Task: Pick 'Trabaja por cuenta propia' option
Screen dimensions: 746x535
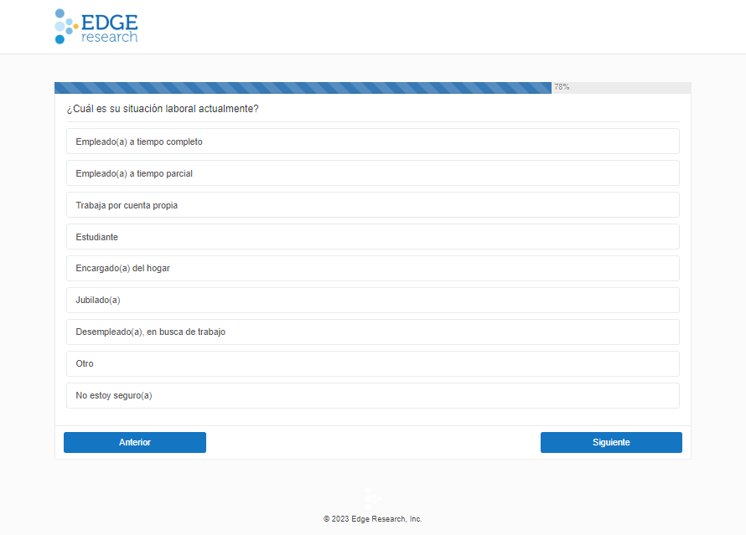Action: [x=372, y=205]
